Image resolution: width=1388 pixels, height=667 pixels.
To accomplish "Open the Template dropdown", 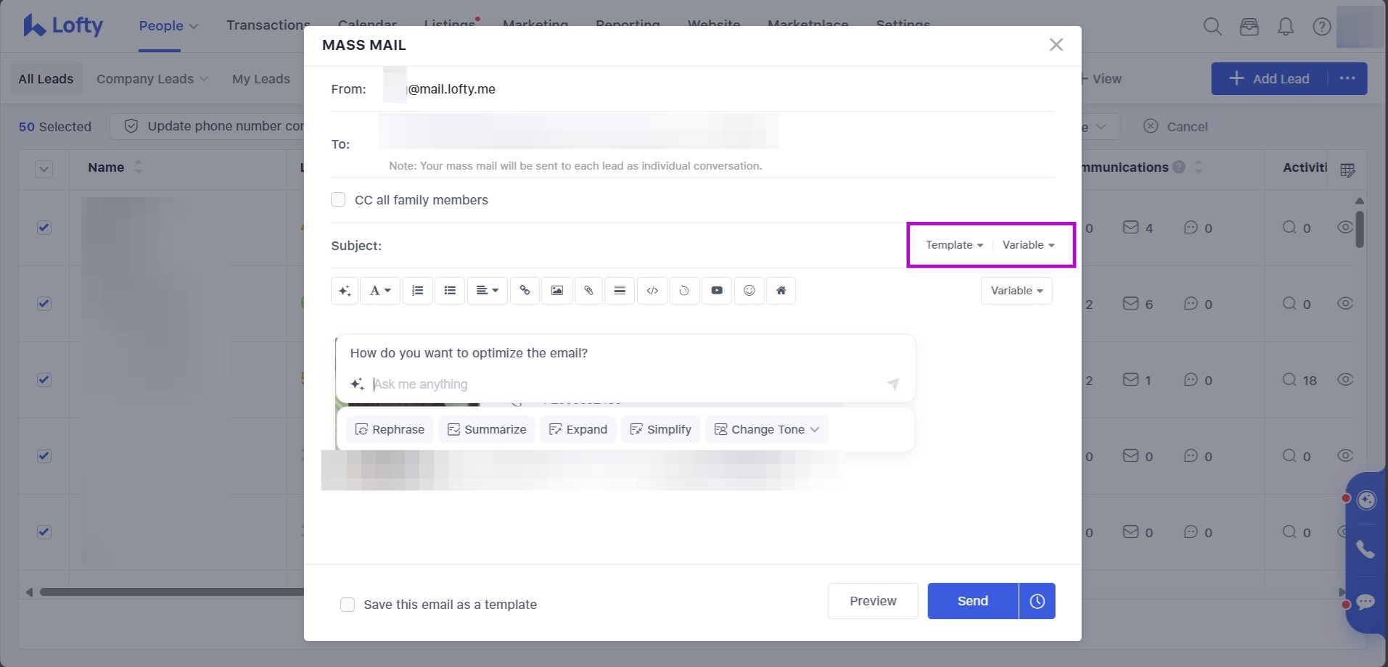I will click(x=953, y=245).
